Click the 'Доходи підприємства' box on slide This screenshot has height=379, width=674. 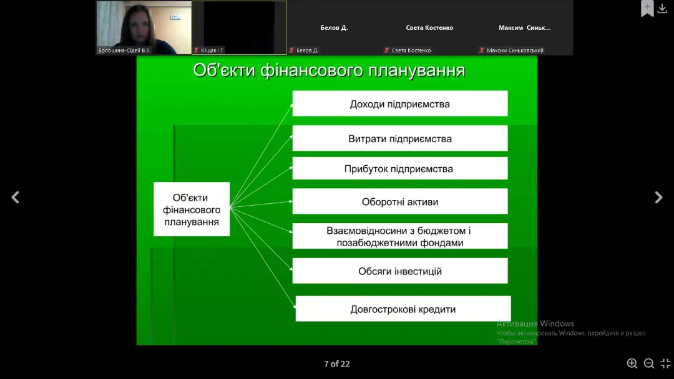[399, 103]
